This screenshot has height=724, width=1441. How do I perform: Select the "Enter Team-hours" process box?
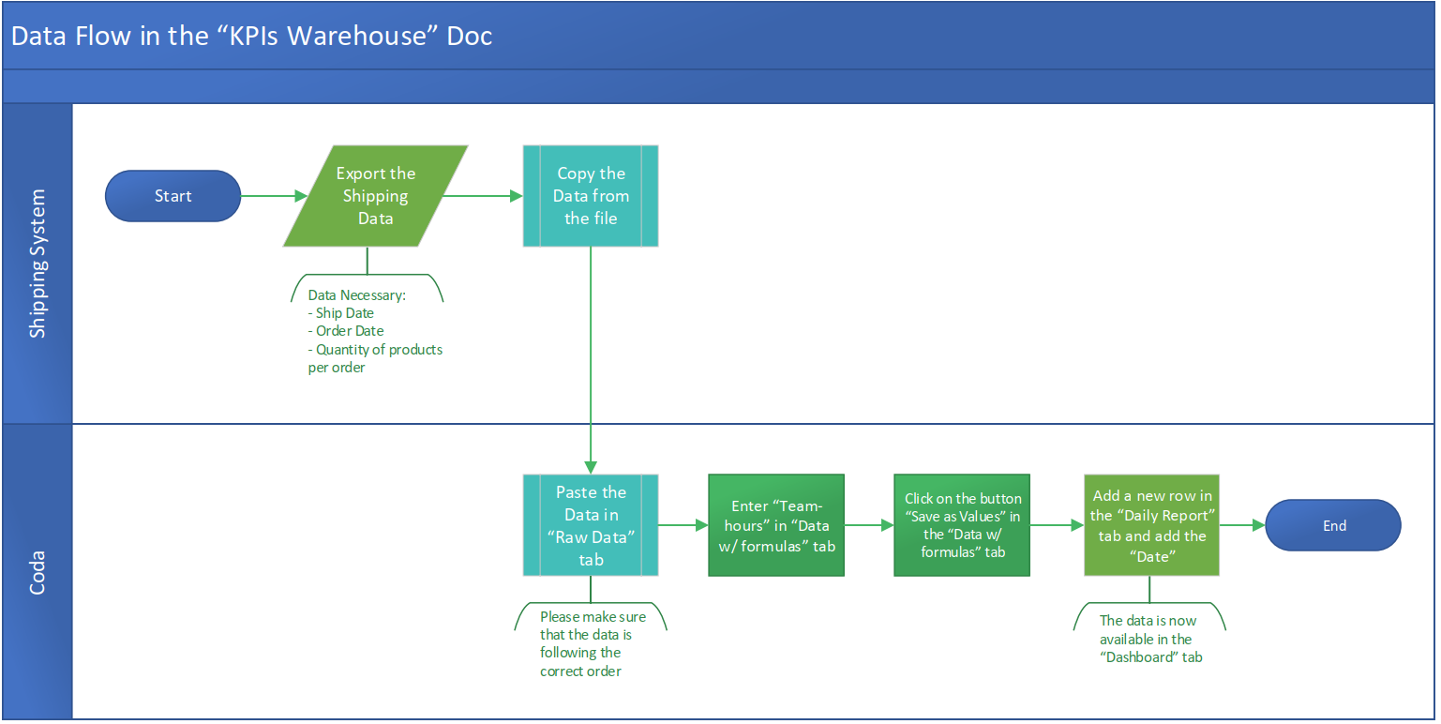pos(776,525)
